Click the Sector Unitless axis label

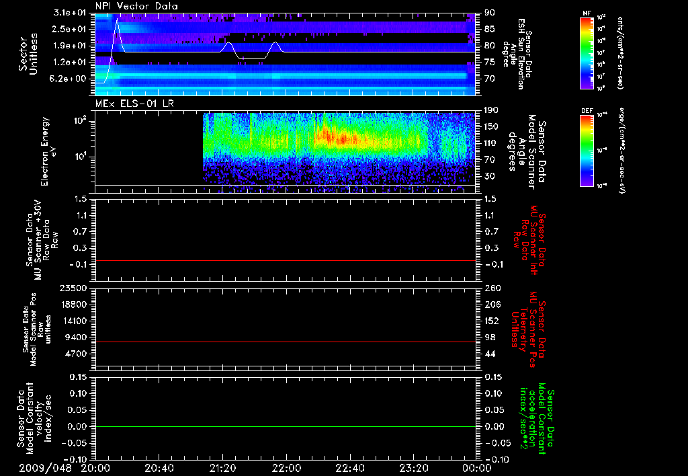tap(28, 54)
